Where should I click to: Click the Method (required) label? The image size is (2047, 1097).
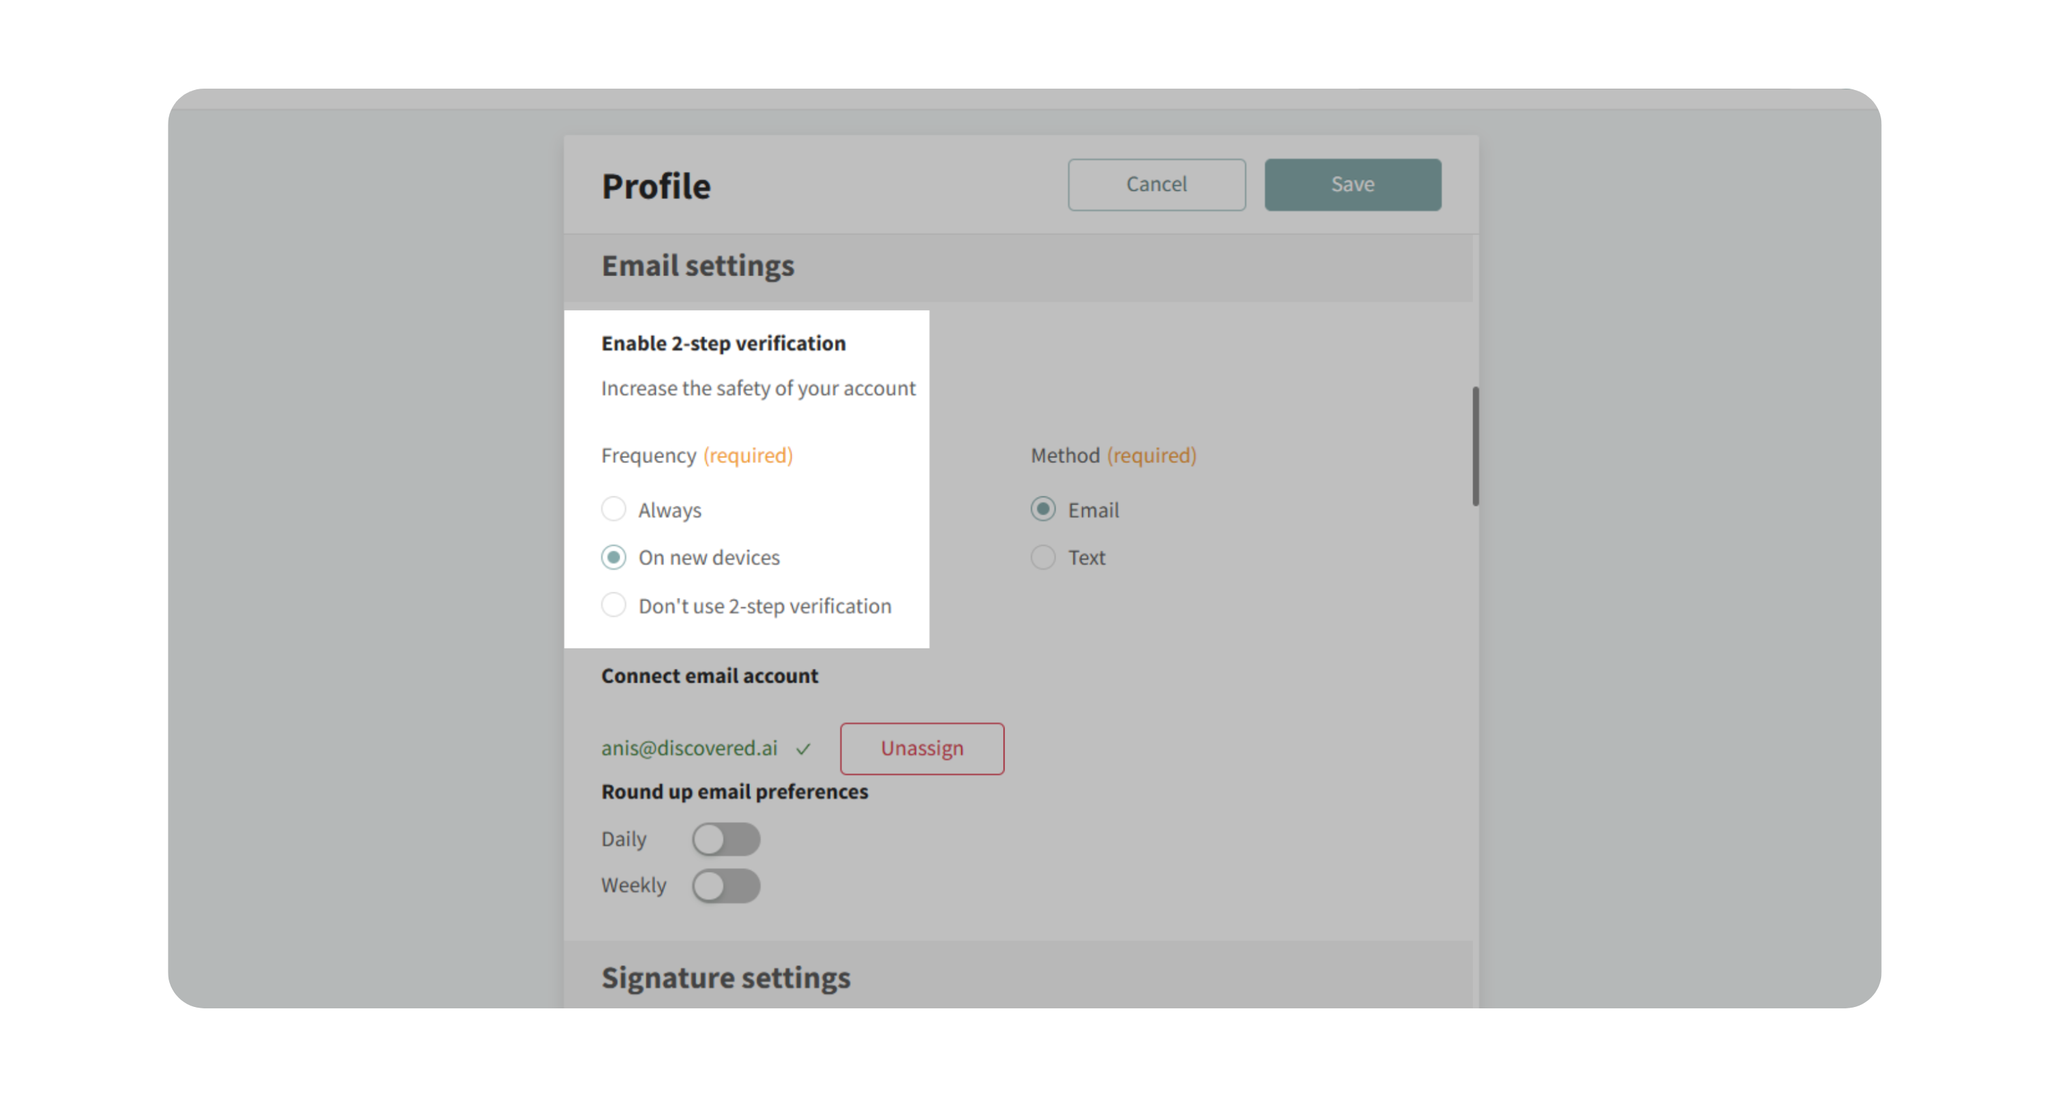click(1114, 455)
